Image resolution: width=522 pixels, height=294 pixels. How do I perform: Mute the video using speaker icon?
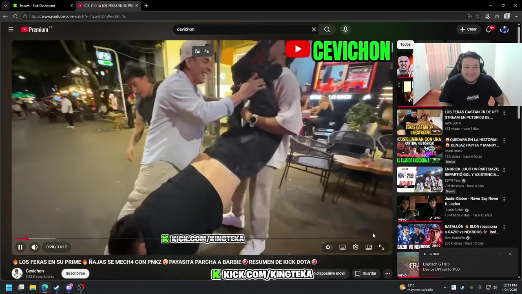pyautogui.click(x=35, y=247)
